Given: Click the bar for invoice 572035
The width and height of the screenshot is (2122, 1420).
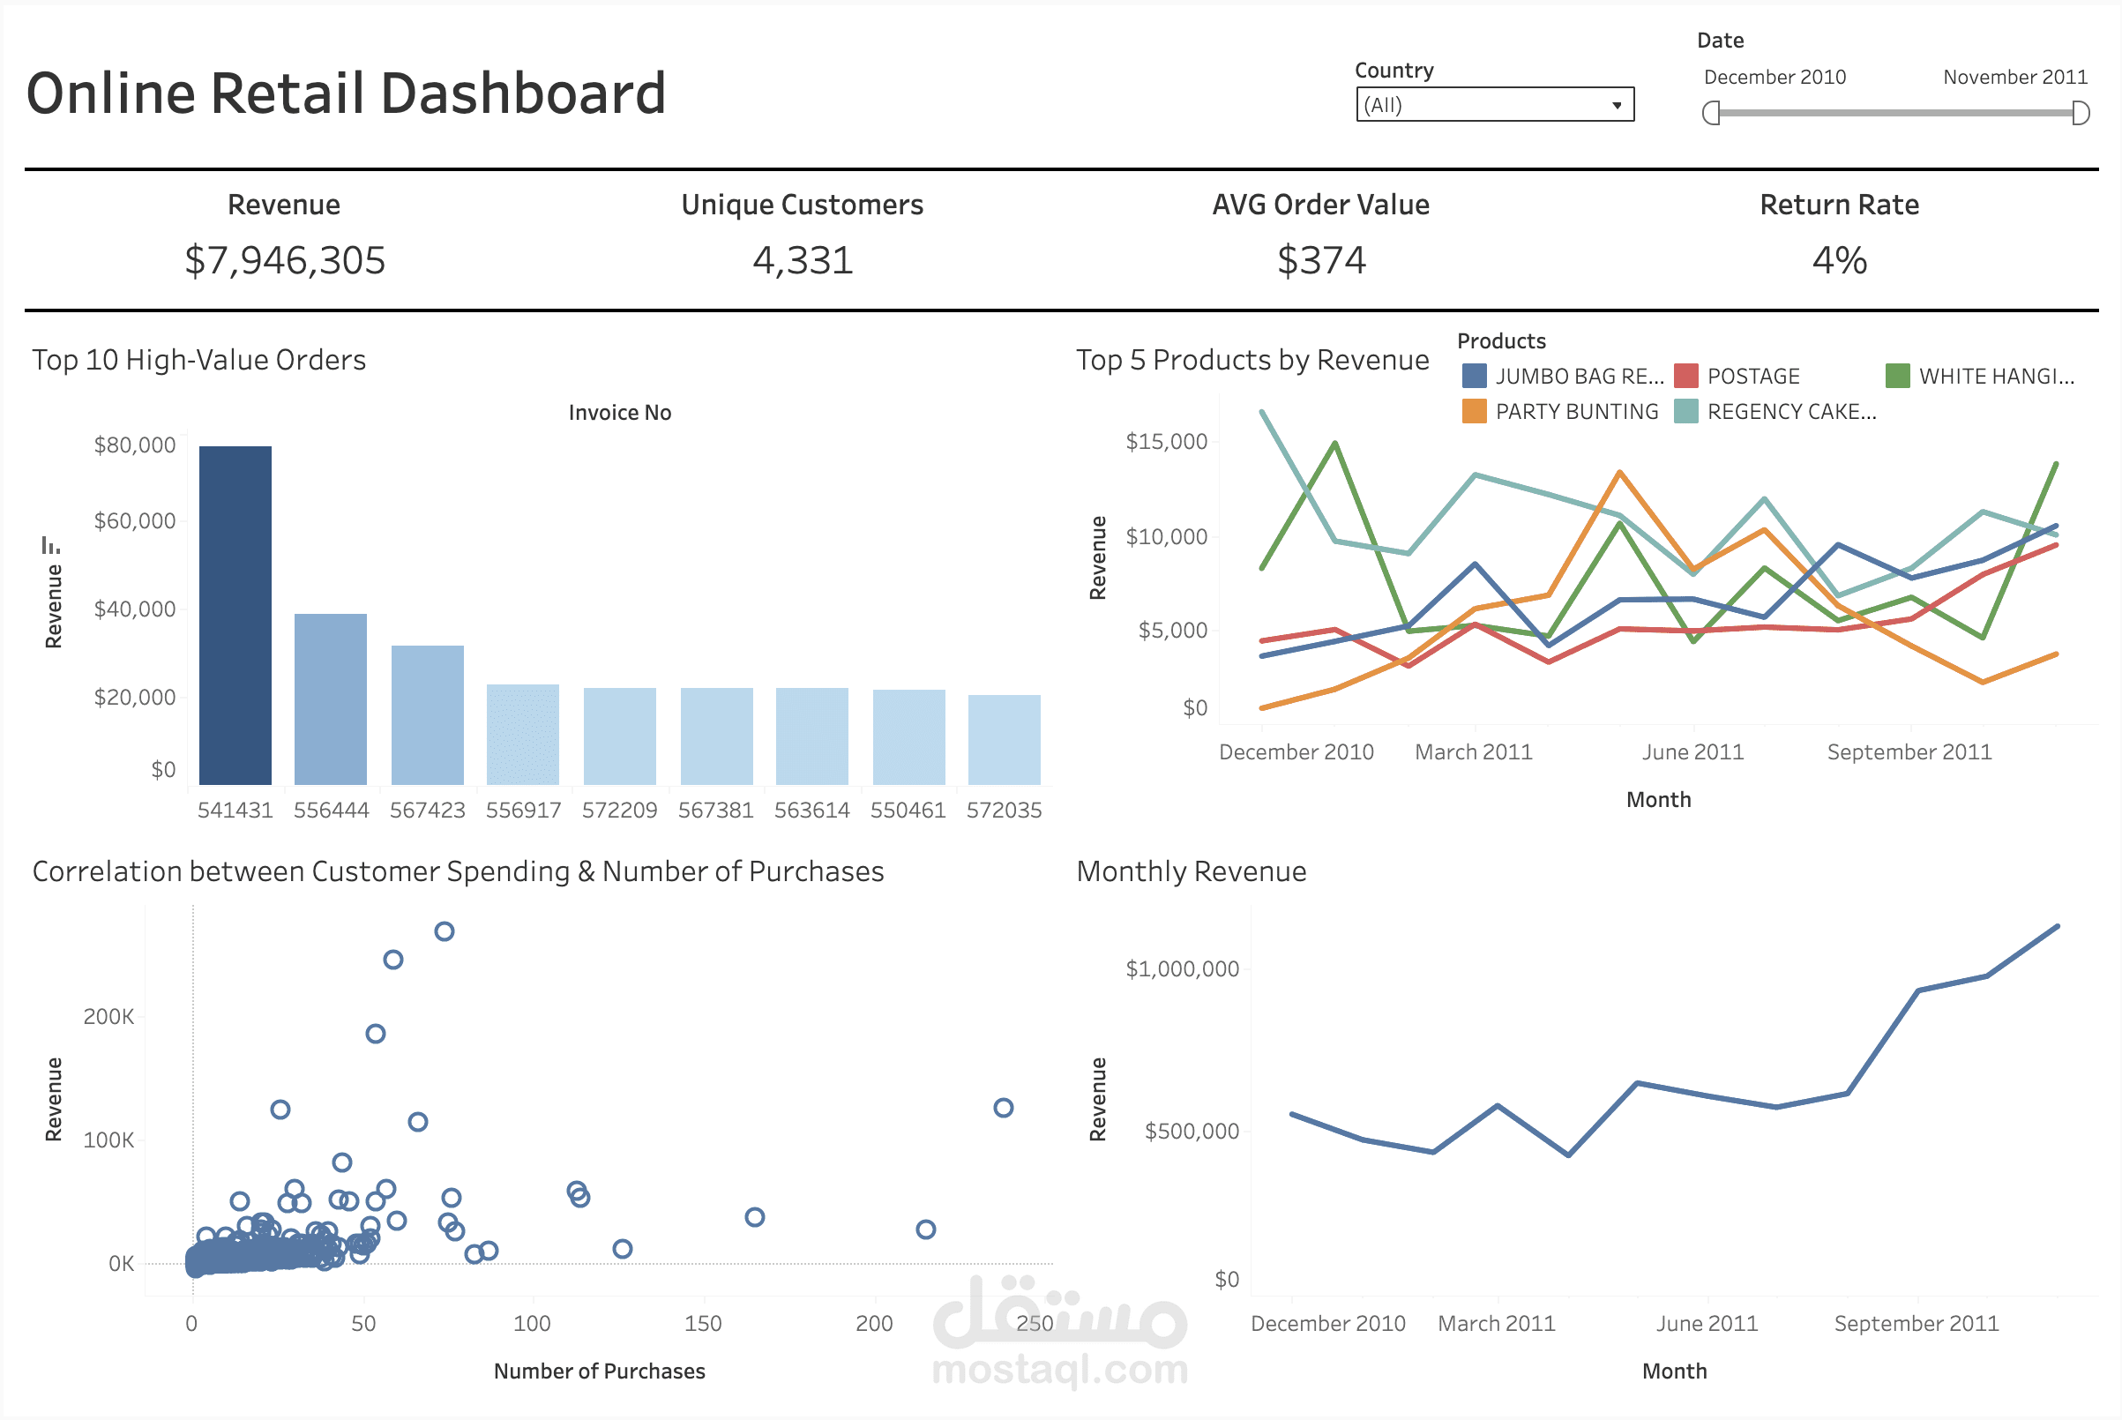Looking at the screenshot, I should [1005, 740].
